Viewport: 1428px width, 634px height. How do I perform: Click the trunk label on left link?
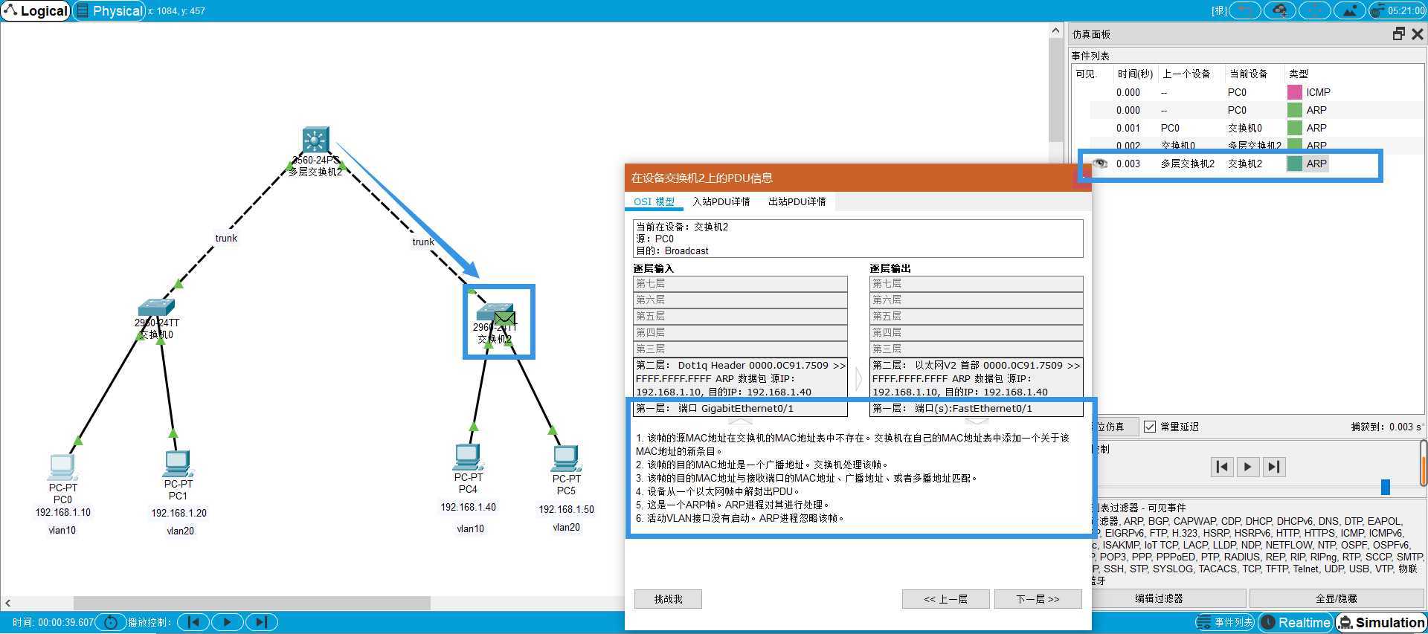pyautogui.click(x=226, y=238)
